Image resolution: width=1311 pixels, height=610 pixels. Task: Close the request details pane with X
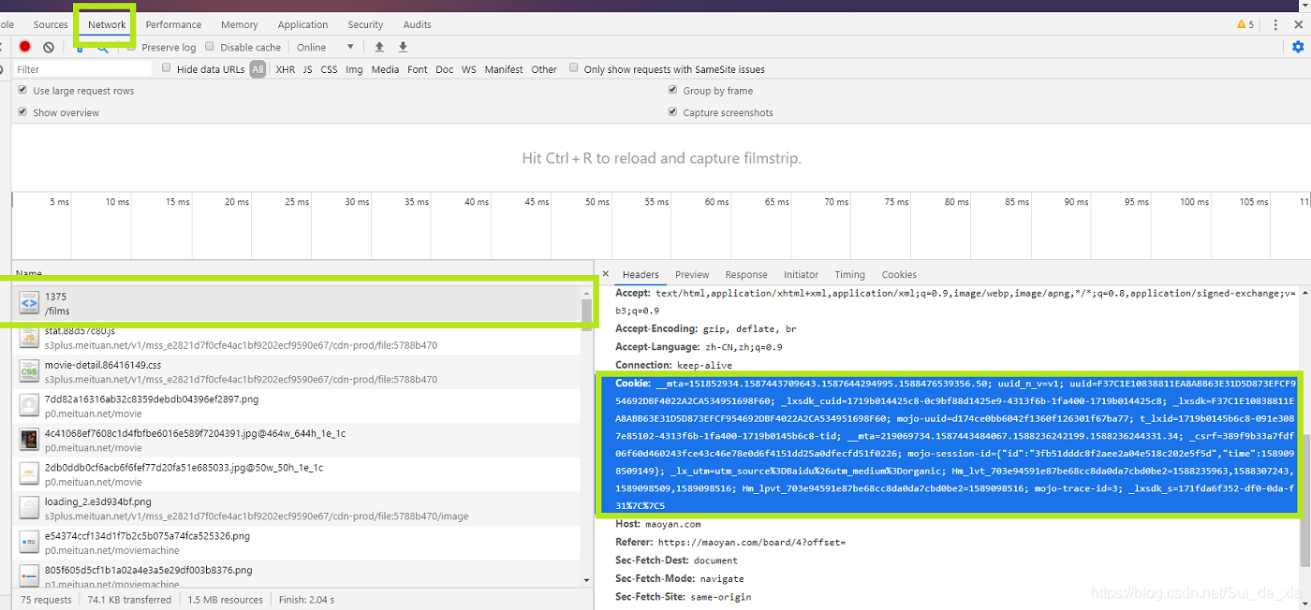[x=606, y=274]
